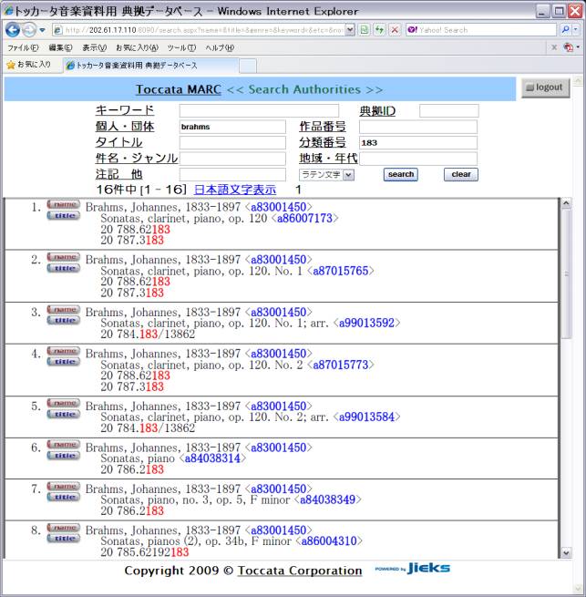Click the name icon for result 3
This screenshot has width=586, height=597.
tap(64, 310)
